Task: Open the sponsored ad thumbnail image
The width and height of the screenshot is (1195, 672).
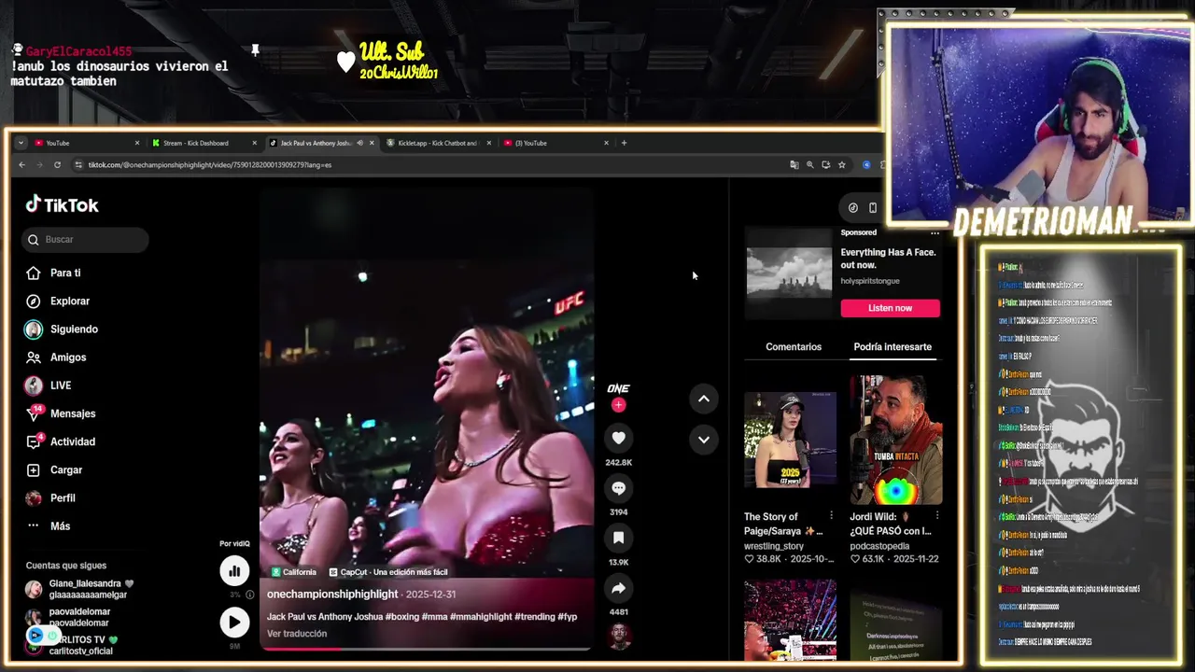Action: click(x=789, y=273)
